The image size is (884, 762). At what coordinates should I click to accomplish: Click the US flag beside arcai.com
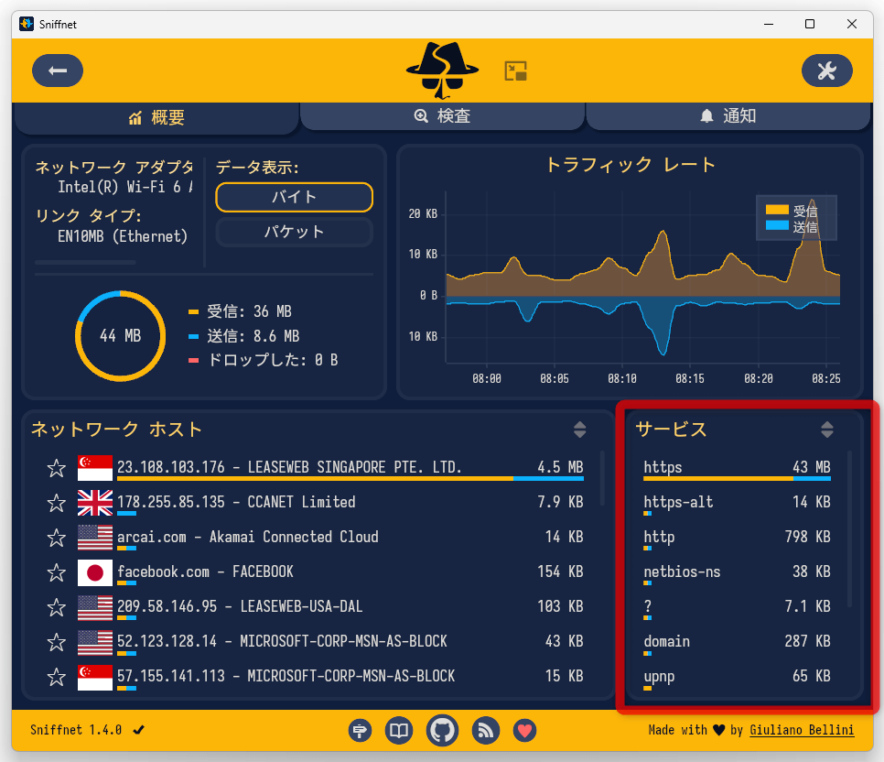pos(95,538)
